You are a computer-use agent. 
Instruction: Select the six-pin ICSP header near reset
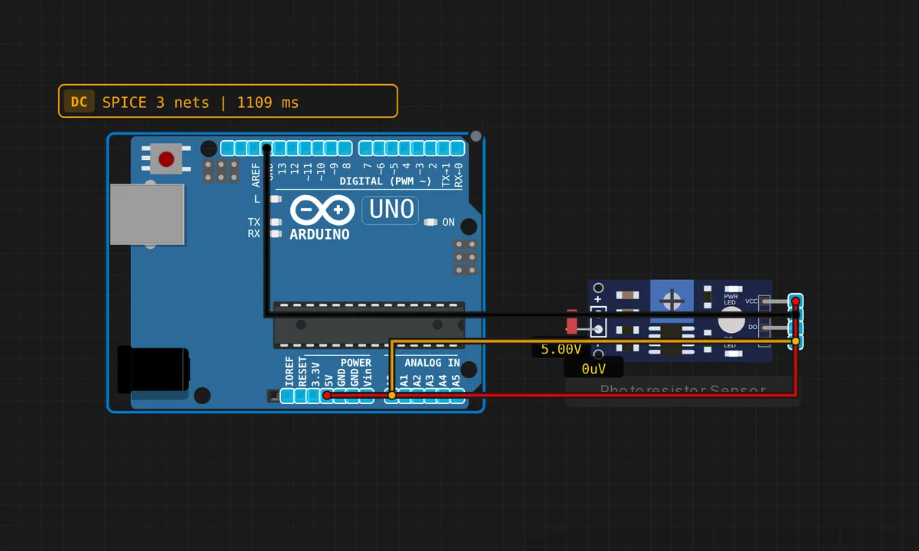click(x=221, y=171)
